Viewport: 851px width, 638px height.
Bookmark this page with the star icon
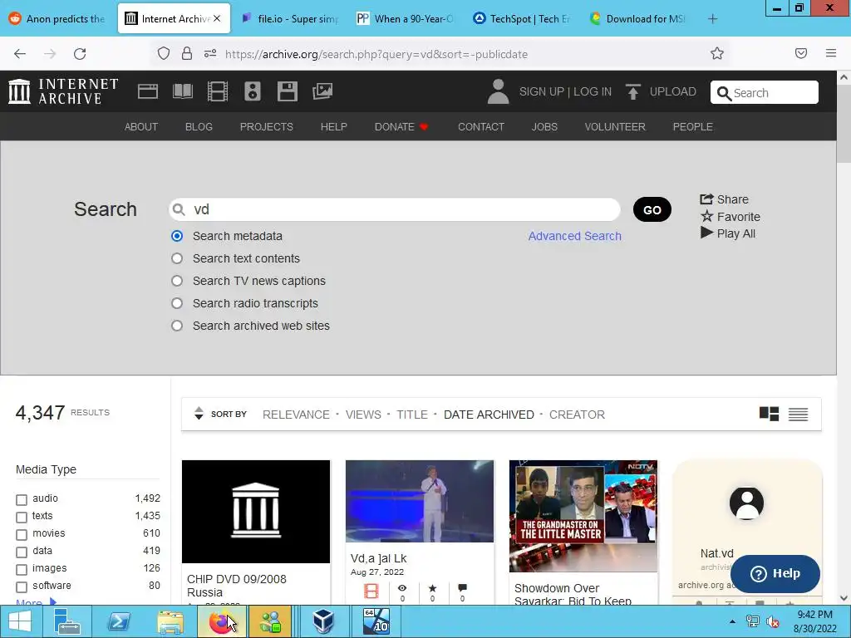pyautogui.click(x=717, y=53)
